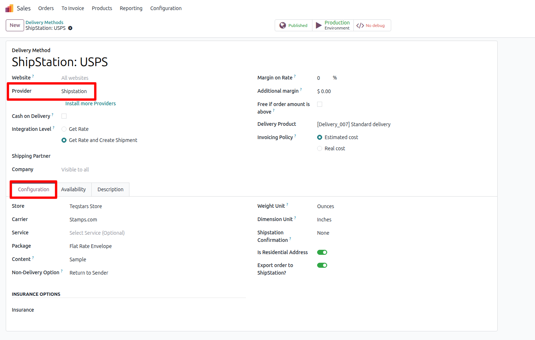The width and height of the screenshot is (535, 340).
Task: Open the To Invoice menu
Action: click(73, 8)
